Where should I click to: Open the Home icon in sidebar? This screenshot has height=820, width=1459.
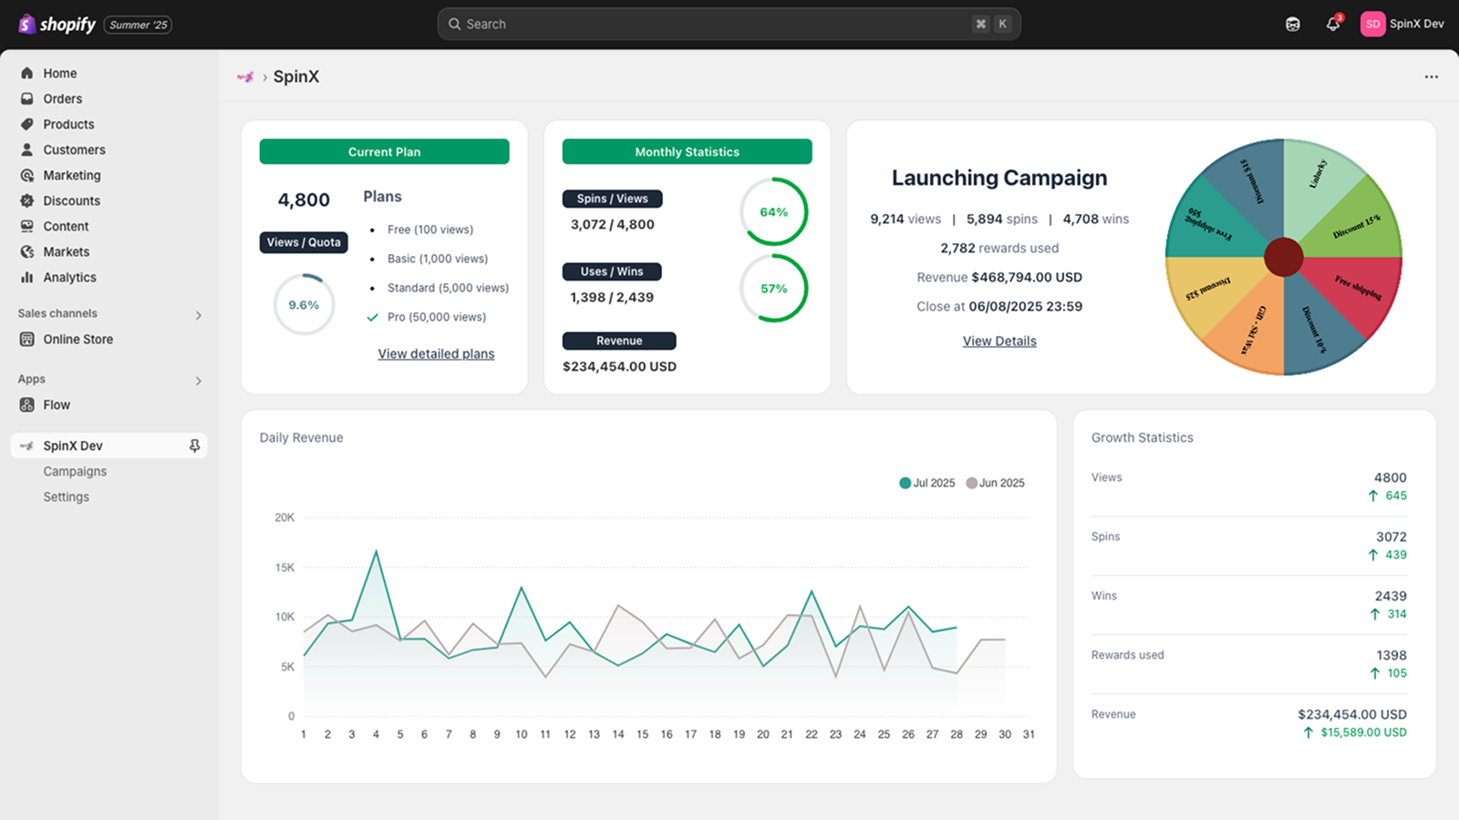tap(27, 73)
